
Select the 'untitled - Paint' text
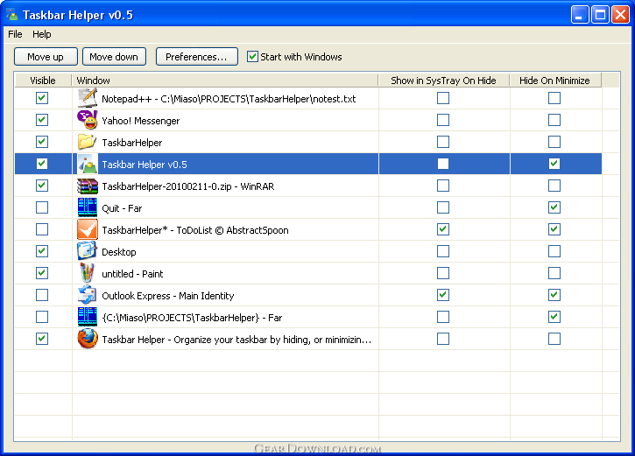[132, 274]
